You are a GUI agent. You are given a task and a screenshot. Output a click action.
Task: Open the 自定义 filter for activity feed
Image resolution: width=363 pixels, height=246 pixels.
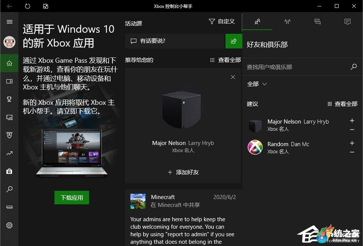(x=222, y=21)
